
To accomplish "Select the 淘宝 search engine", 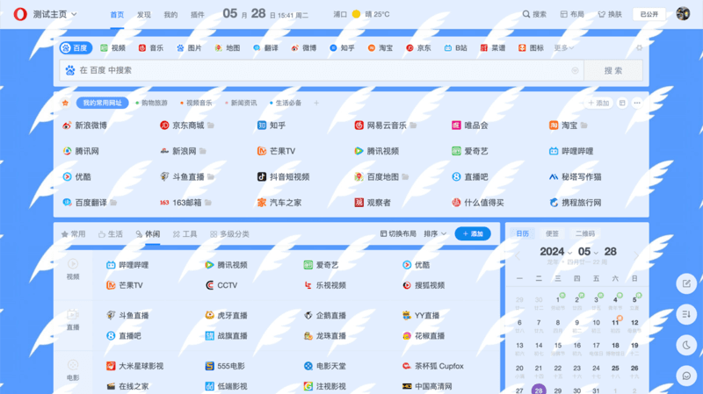I will point(380,48).
